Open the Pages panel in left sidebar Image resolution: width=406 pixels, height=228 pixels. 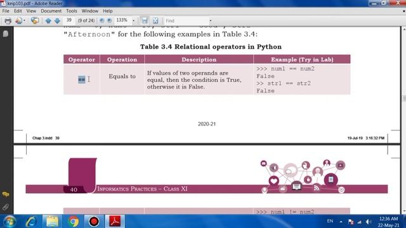click(6, 34)
